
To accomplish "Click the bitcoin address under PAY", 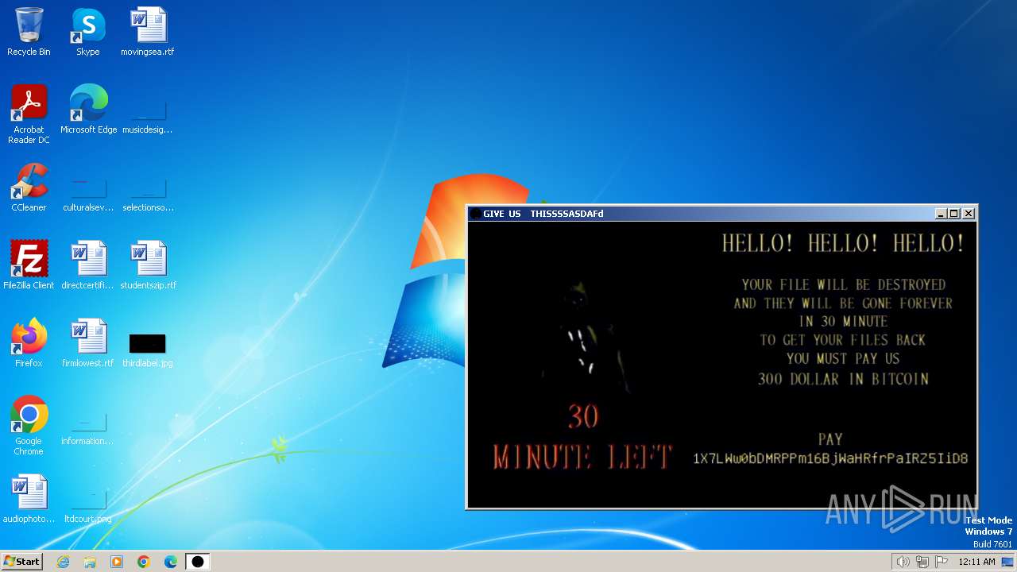I will click(x=830, y=458).
